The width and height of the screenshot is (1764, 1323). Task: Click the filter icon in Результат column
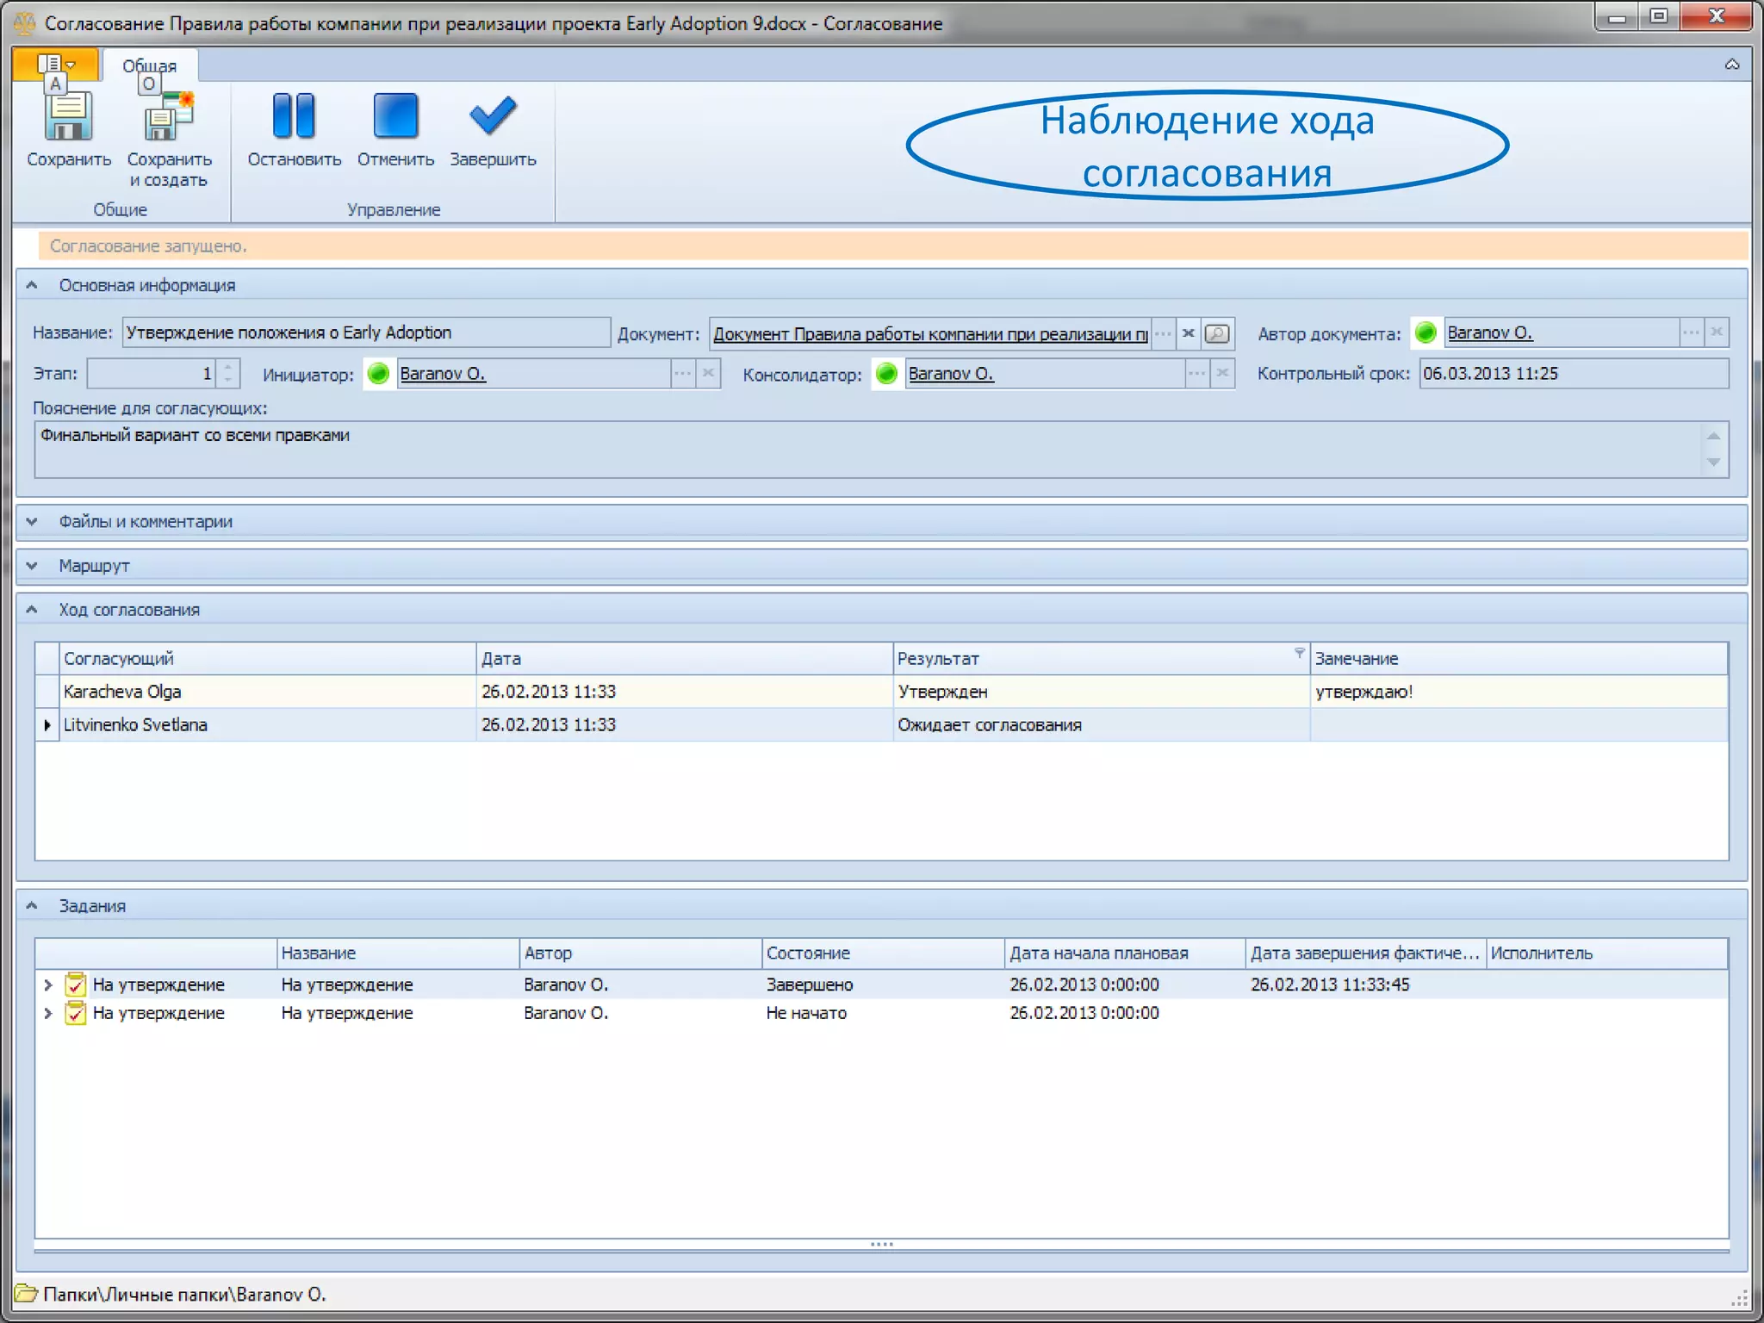tap(1299, 653)
